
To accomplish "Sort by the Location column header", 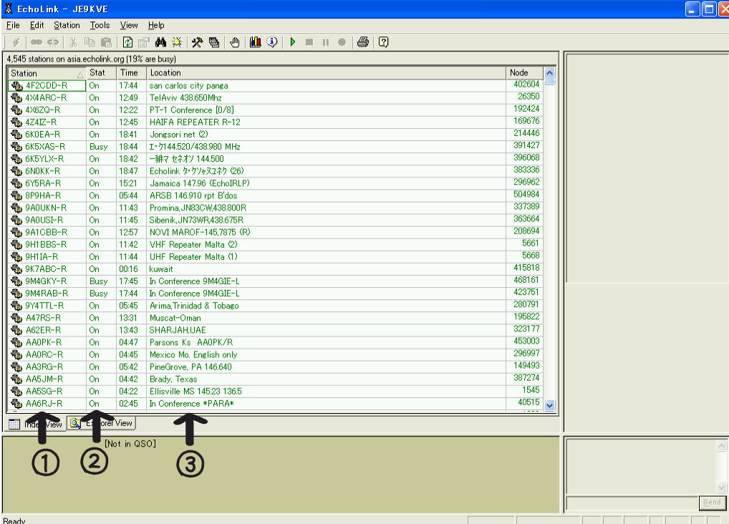I will [327, 73].
